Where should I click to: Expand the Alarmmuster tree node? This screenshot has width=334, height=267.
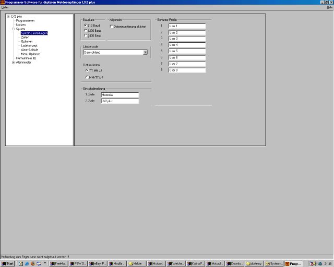coord(13,62)
